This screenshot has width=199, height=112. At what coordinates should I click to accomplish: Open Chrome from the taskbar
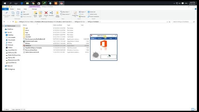(x=33, y=3)
